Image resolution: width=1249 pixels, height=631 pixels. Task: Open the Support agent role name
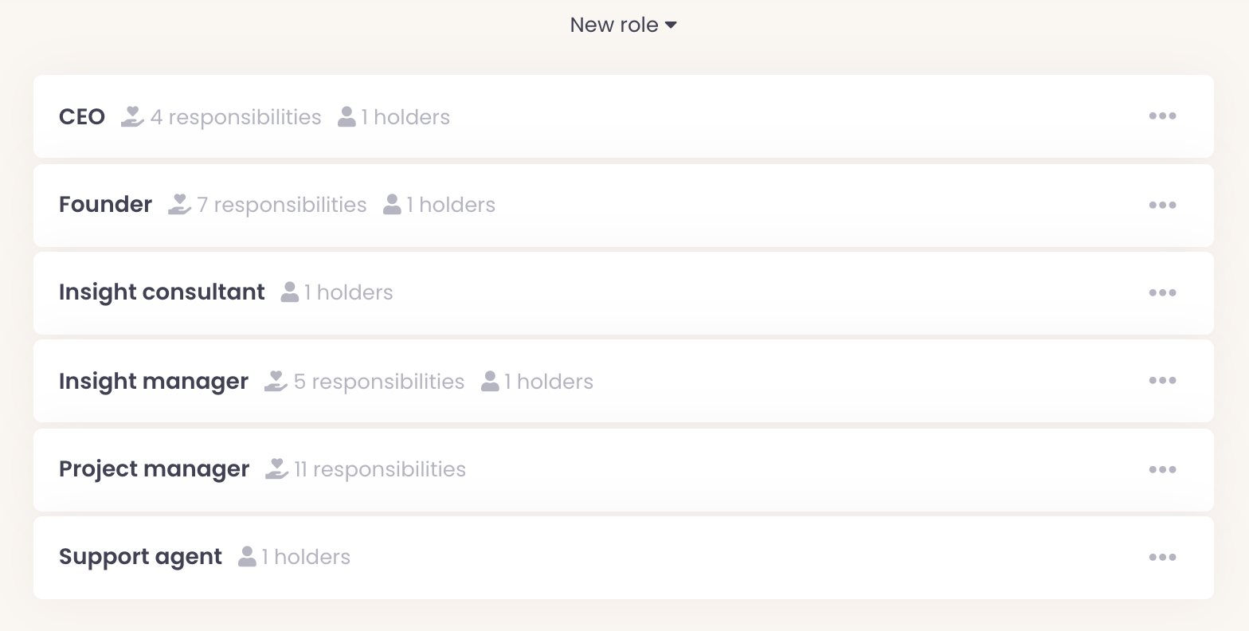[140, 557]
